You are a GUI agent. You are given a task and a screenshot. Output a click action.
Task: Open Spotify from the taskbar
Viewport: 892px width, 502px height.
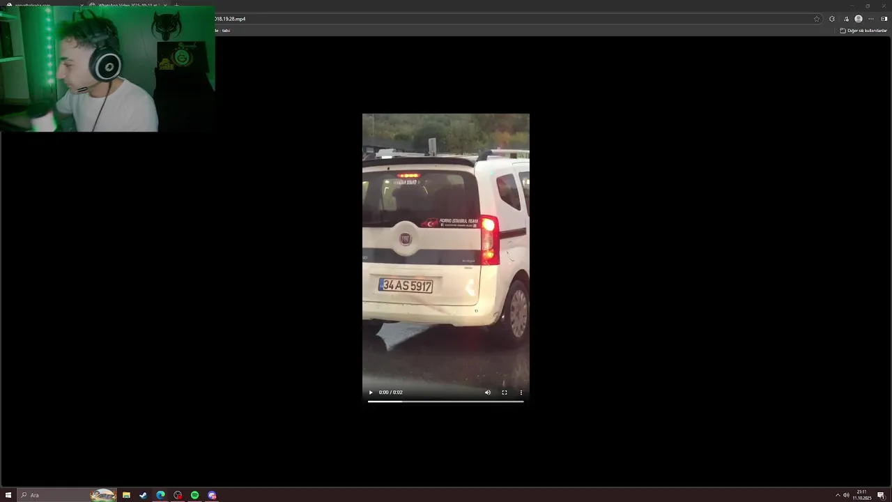194,495
